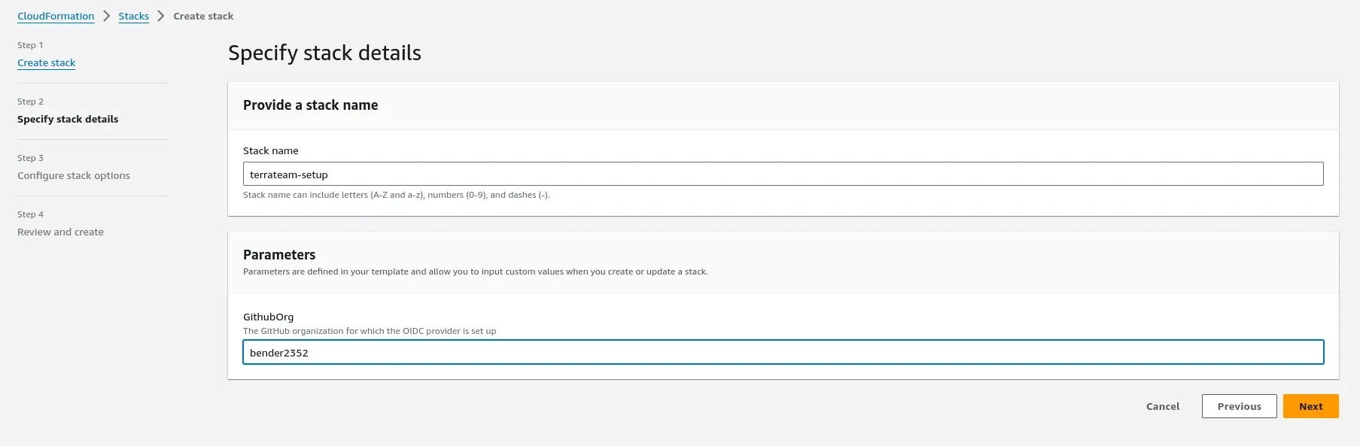Select 'Specify stack details' step text

coord(68,120)
